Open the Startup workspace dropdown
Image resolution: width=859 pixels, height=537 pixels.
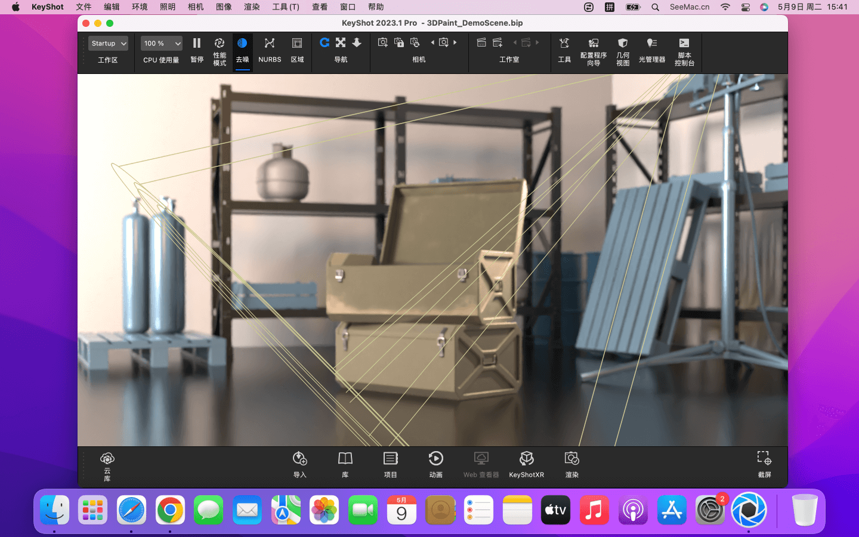(109, 44)
